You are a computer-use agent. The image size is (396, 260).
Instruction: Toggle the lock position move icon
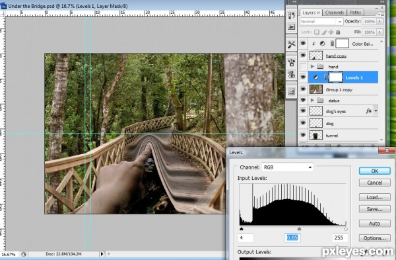point(331,32)
